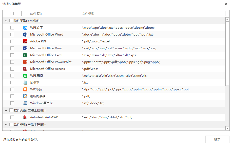The image size is (232, 146).
Task: Click the Microsoft Office Access icon
Action: [25, 69]
